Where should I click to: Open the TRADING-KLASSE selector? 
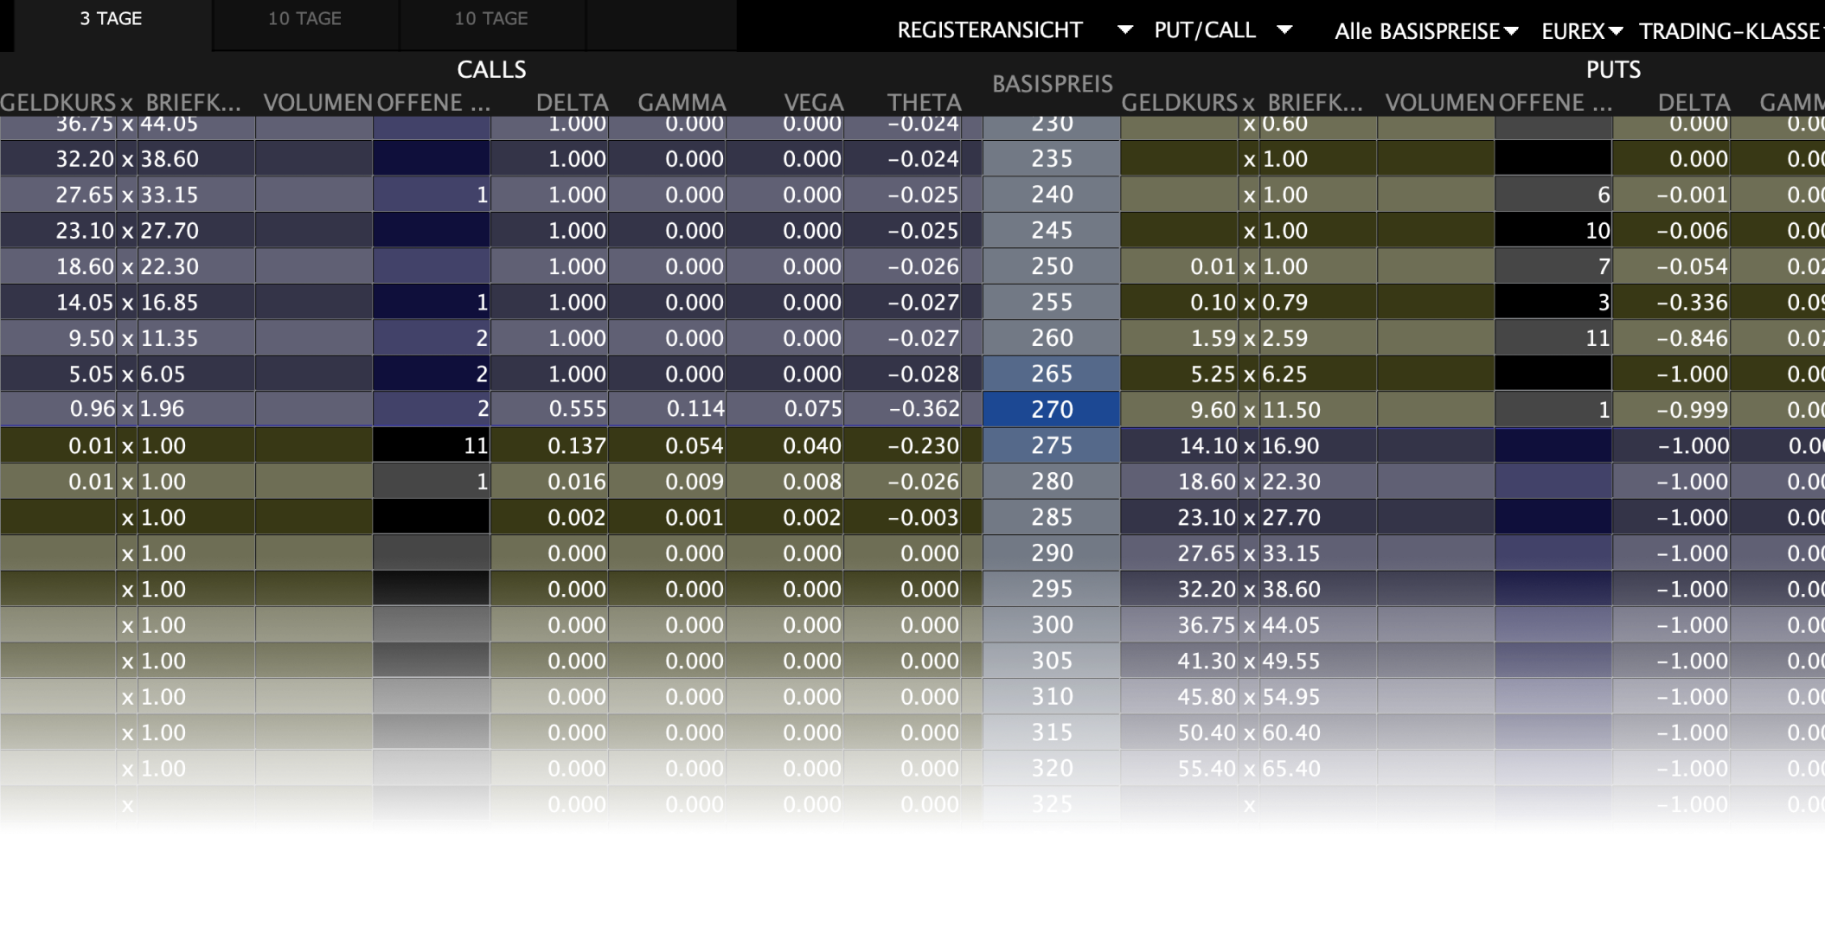1730,32
